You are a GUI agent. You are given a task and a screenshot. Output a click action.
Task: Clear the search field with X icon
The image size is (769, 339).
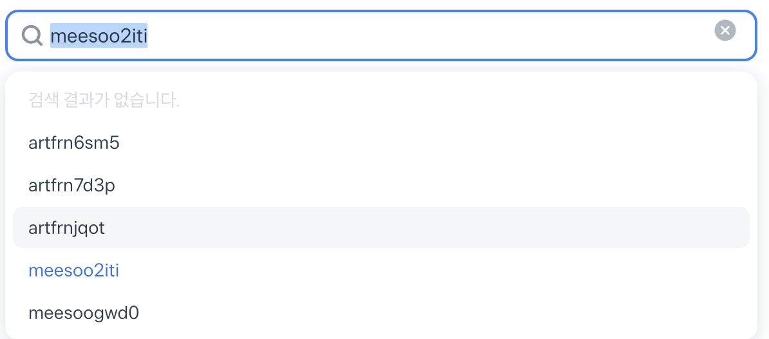[x=725, y=30]
